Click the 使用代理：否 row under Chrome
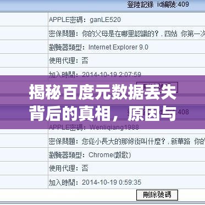 [127, 169]
